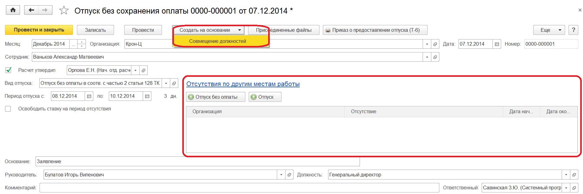583x194 pixels.
Task: Open the help question mark button
Action: pyautogui.click(x=573, y=30)
